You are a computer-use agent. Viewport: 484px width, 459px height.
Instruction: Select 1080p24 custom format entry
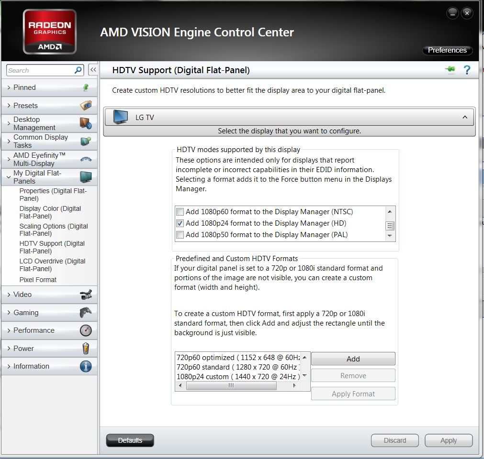238,377
